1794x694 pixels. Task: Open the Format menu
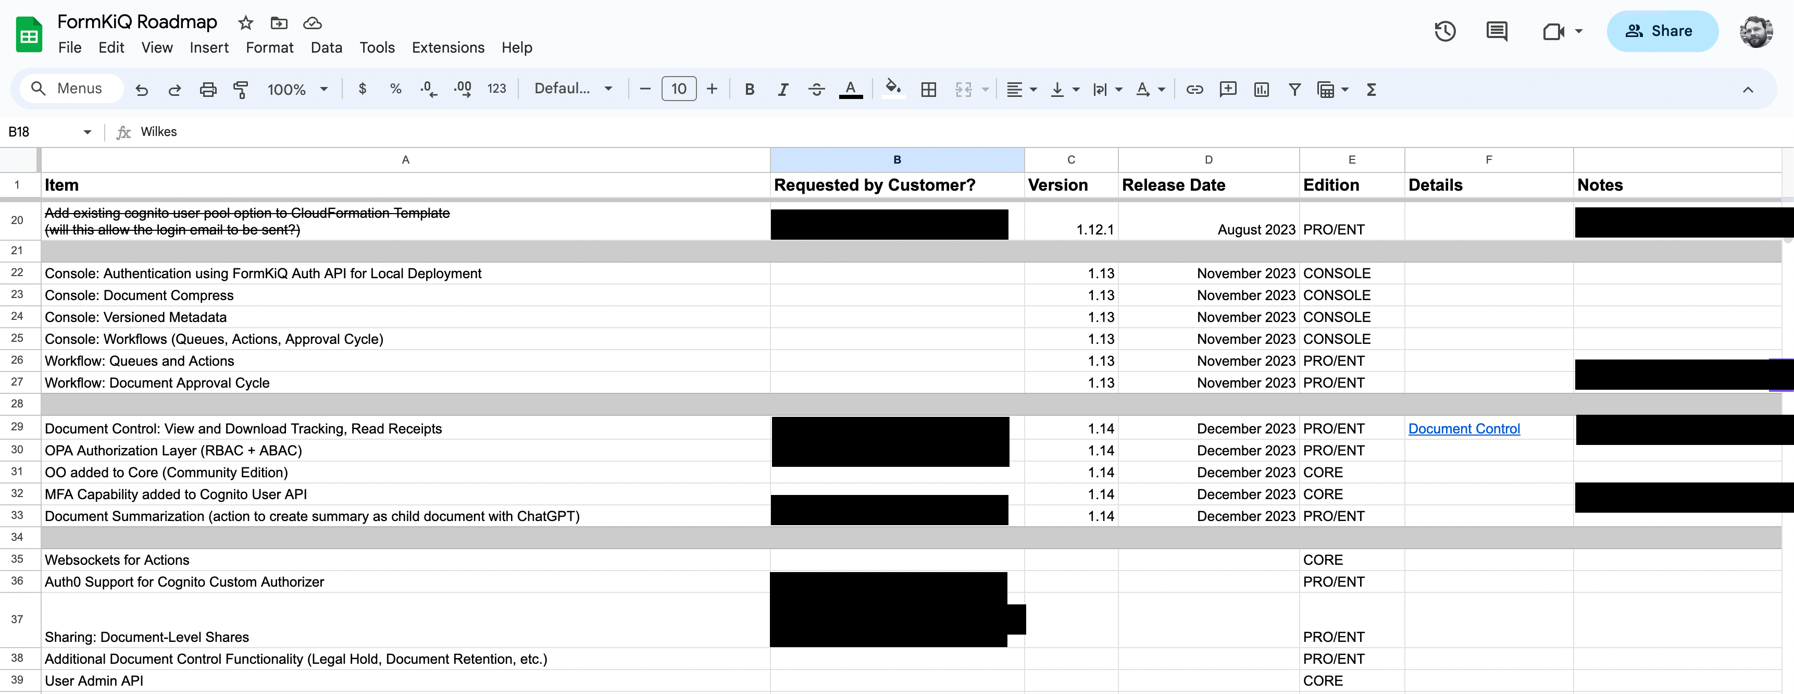click(x=270, y=47)
